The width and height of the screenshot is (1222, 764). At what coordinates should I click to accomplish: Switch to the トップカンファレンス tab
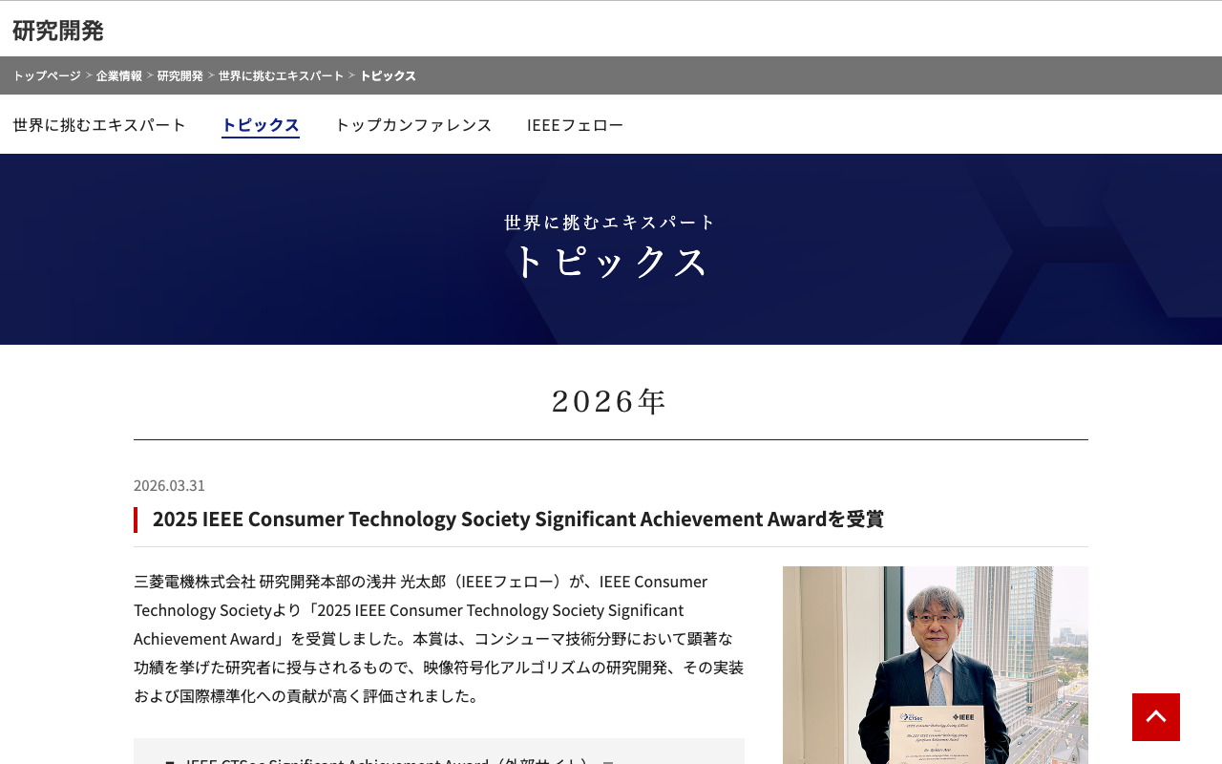click(413, 124)
